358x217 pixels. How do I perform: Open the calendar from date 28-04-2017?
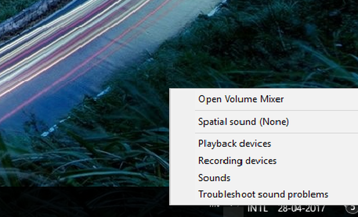pyautogui.click(x=301, y=208)
